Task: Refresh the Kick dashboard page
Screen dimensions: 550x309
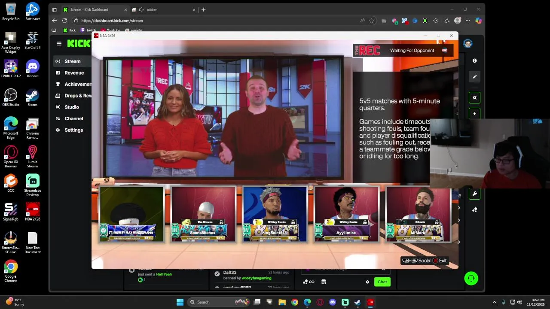Action: (x=64, y=21)
